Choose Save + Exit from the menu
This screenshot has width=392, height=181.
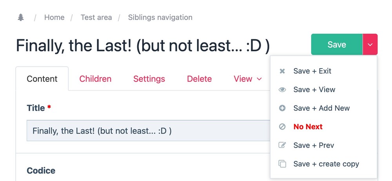312,71
